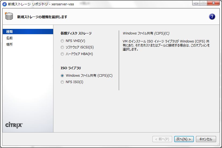This screenshot has height=148, width=222.
Task: Click the storage disk wizard icon
Action: [9, 16]
